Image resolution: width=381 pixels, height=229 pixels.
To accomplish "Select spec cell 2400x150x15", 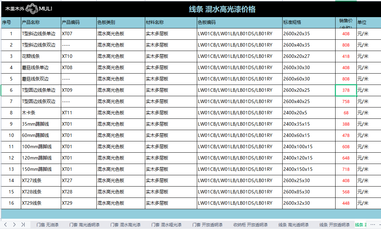I will click(309, 169).
